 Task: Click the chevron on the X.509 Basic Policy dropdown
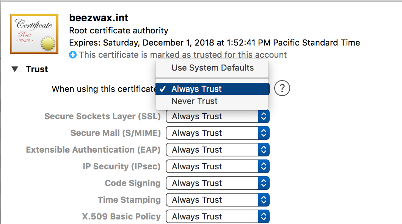pos(264,216)
